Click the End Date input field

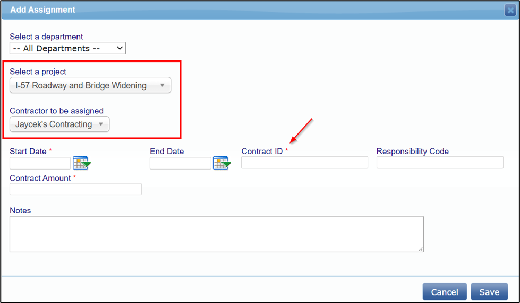181,163
